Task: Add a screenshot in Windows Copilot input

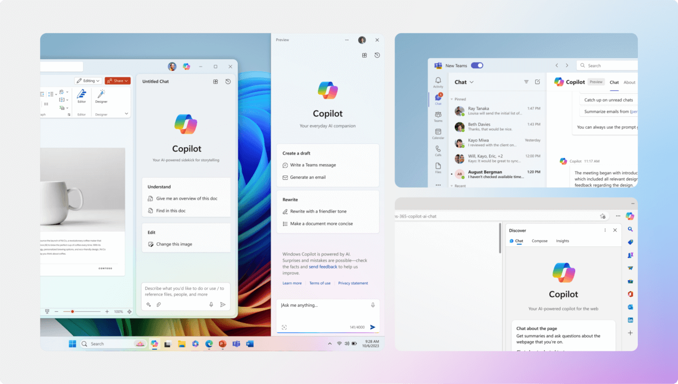Action: coord(284,327)
